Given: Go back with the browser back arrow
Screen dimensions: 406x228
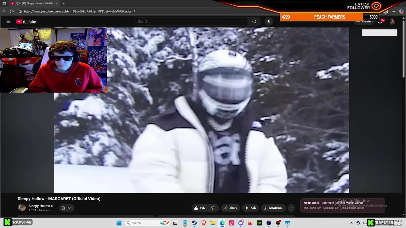Looking at the screenshot, I should [x=4, y=11].
